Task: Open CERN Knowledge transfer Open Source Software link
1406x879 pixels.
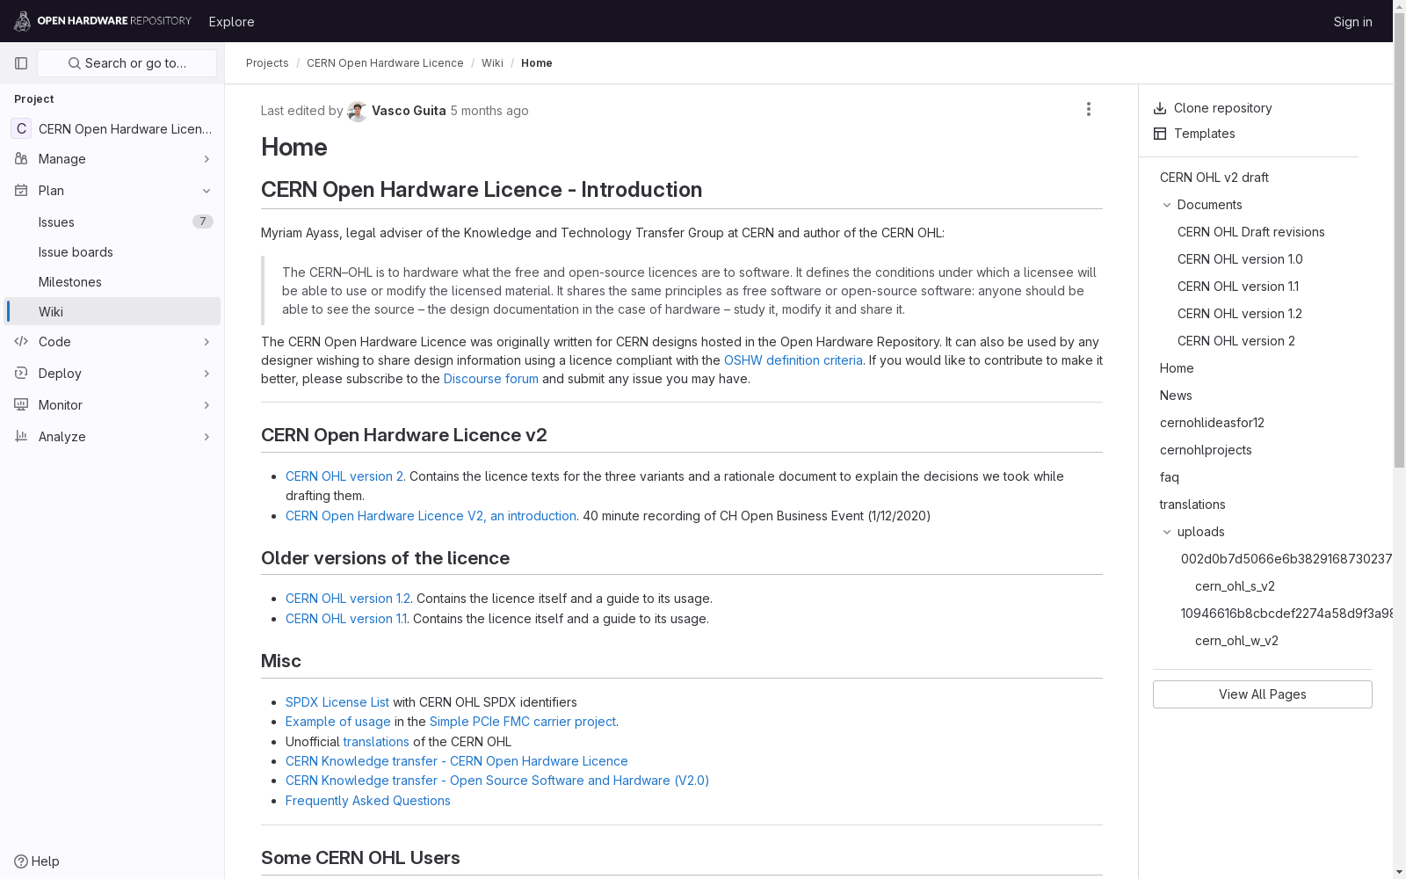Action: (497, 781)
